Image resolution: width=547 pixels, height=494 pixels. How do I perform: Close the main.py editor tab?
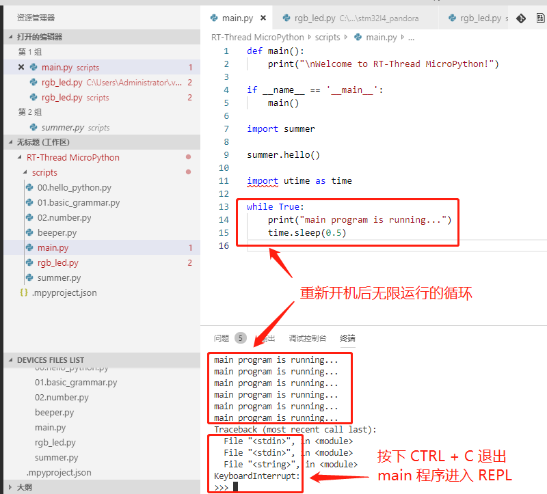tap(263, 18)
